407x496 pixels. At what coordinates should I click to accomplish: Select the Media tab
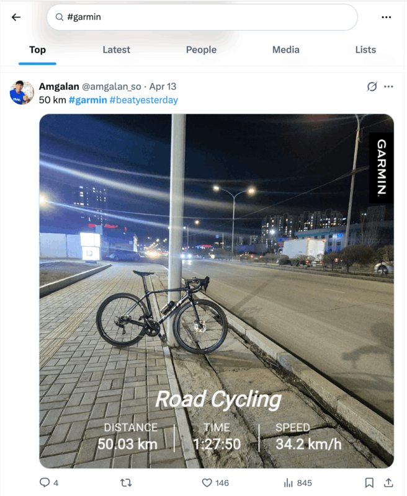click(x=285, y=50)
